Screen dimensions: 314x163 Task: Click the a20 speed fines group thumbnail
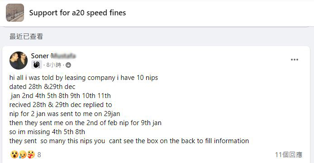click(15, 13)
